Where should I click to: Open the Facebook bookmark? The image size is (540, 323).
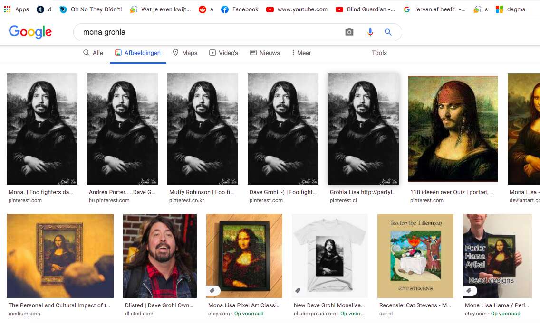tap(240, 9)
